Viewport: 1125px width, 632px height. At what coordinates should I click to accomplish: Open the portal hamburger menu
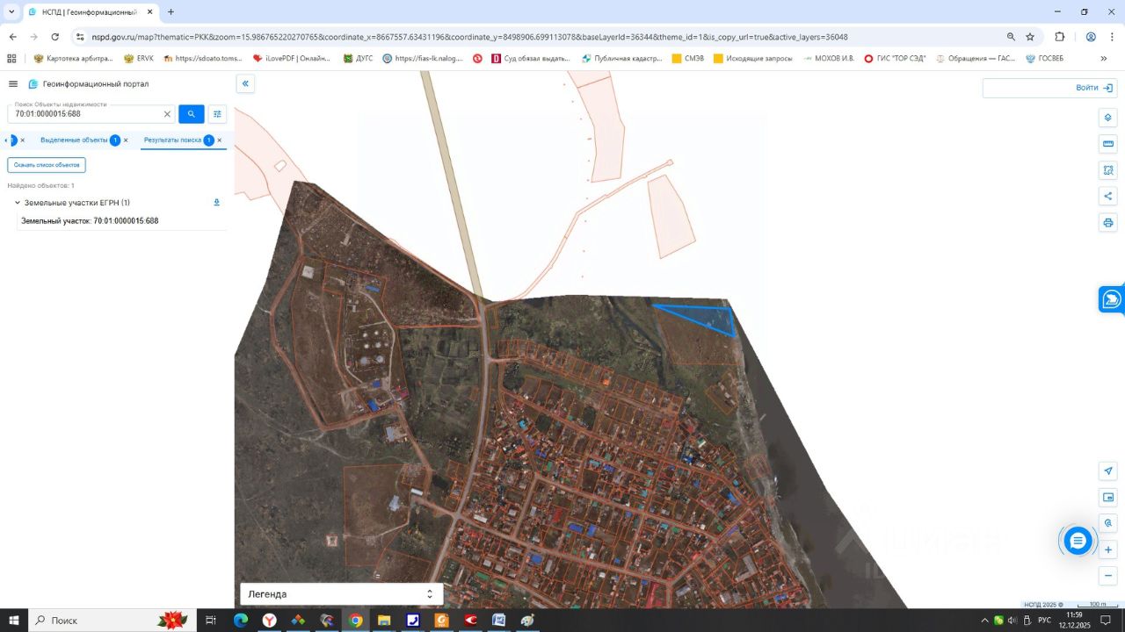click(x=13, y=84)
